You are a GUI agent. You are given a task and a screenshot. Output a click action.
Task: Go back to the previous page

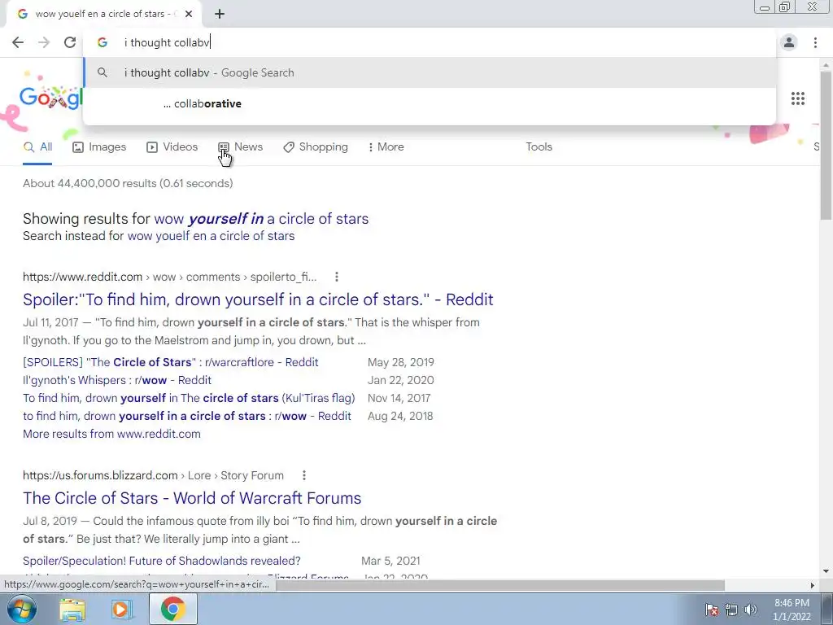(x=18, y=42)
